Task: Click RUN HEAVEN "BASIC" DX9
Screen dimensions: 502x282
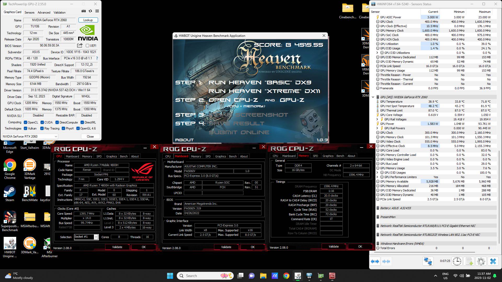Action: pyautogui.click(x=260, y=83)
